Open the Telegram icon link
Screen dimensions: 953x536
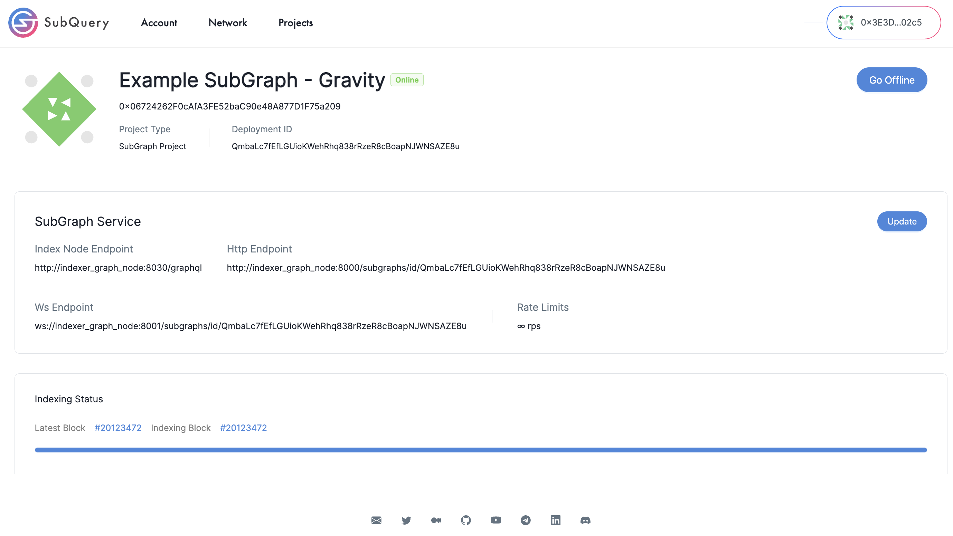pyautogui.click(x=526, y=520)
